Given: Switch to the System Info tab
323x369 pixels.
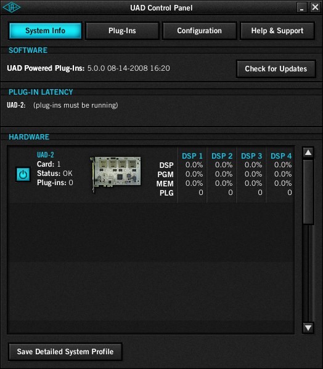Looking at the screenshot, I should 45,31.
